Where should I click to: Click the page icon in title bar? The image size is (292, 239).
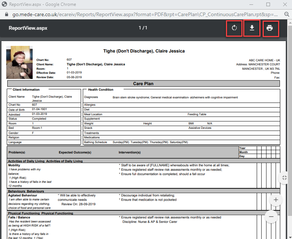click(x=5, y=4)
